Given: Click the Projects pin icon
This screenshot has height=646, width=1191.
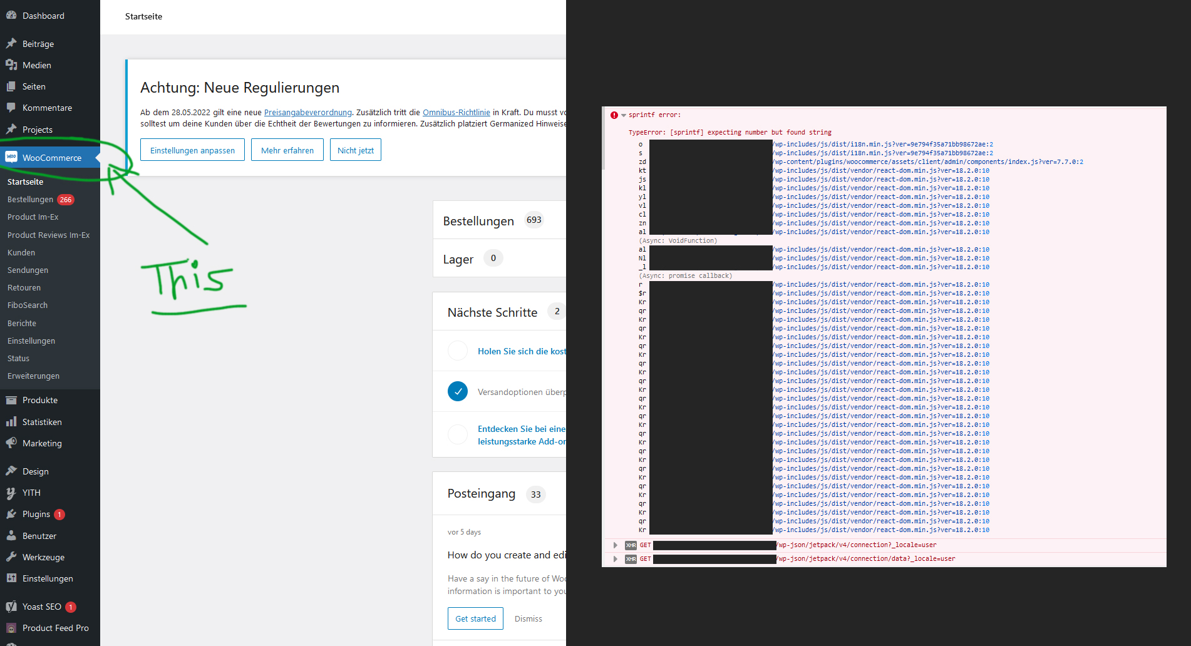Looking at the screenshot, I should (x=11, y=130).
